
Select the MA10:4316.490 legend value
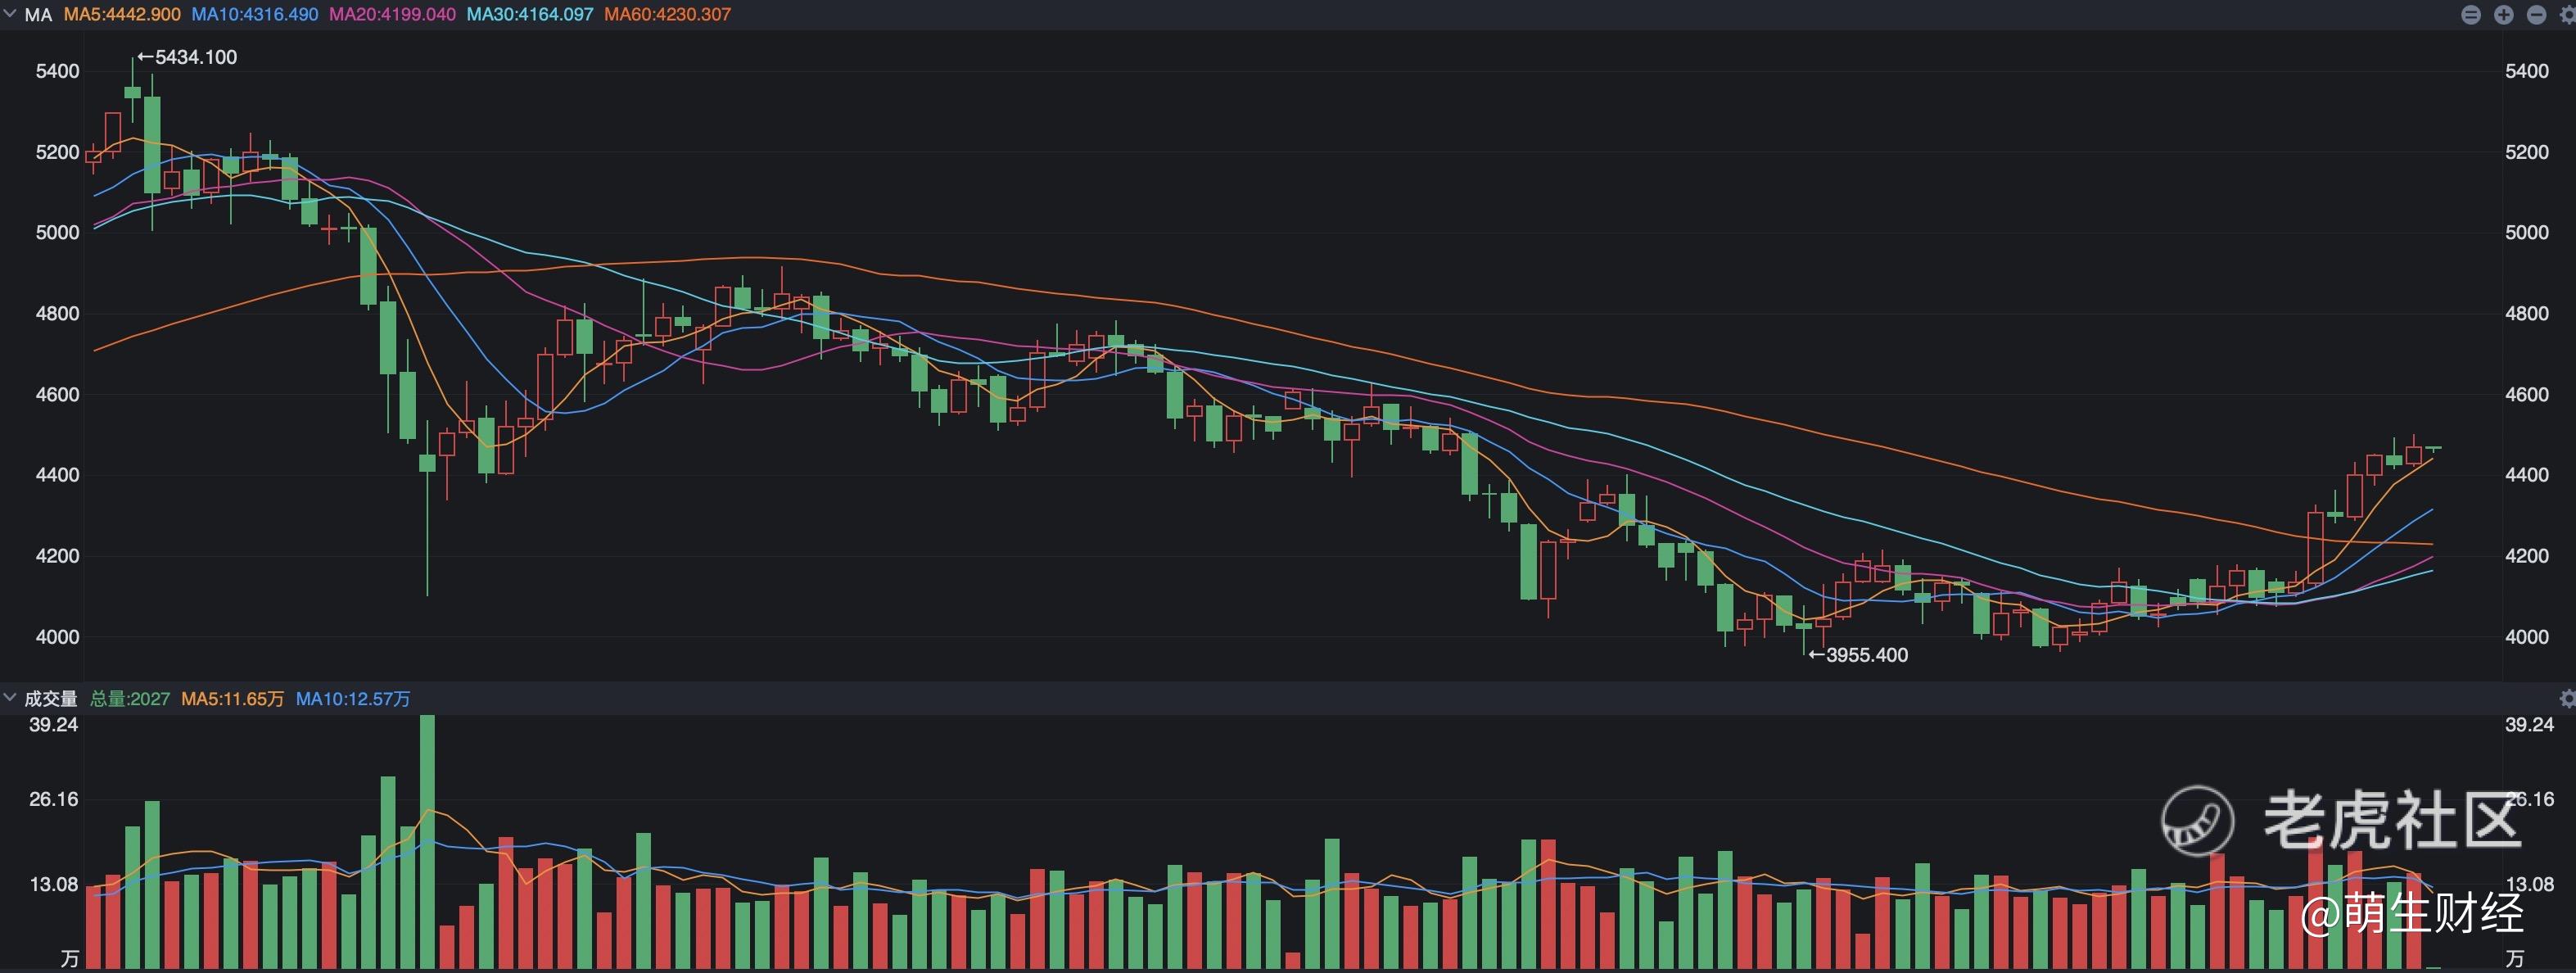click(255, 15)
